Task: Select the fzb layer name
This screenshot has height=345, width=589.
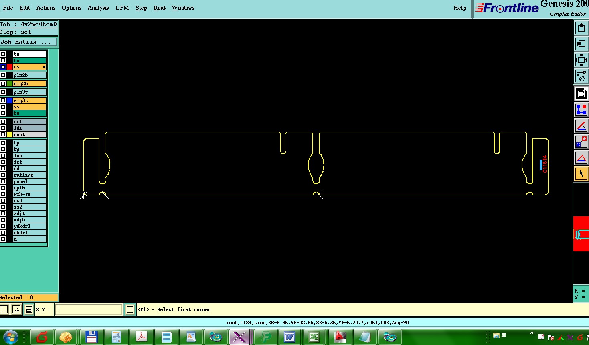Action: pos(29,156)
